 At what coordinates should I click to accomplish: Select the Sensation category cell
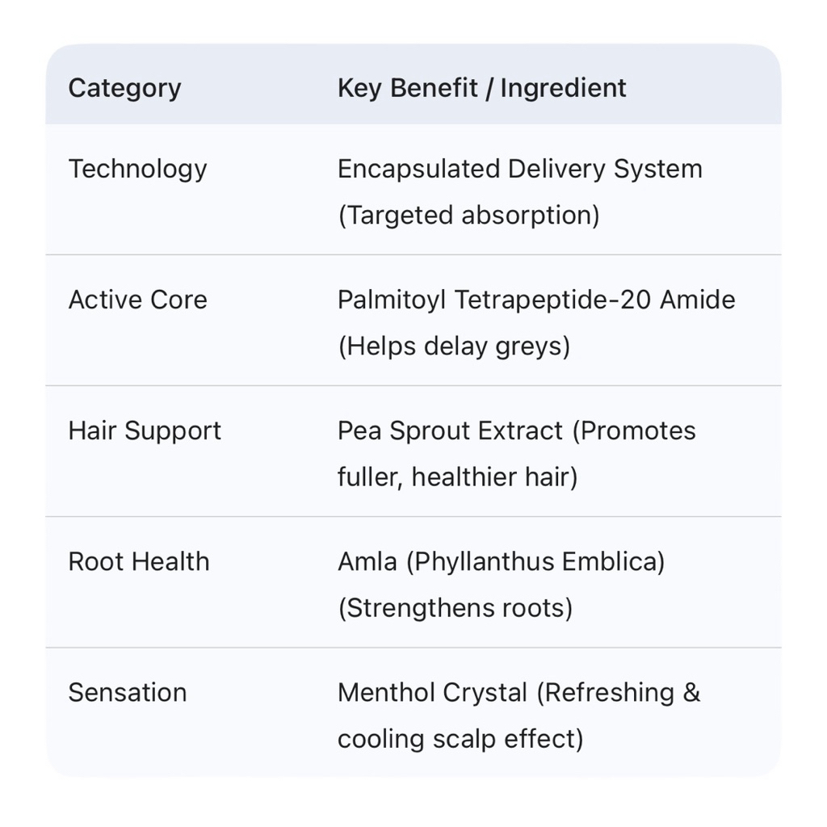(127, 692)
